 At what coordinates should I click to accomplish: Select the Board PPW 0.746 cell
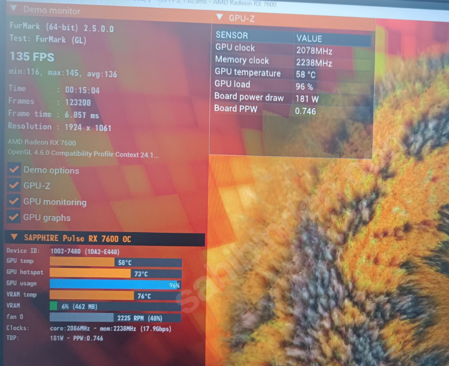pos(305,111)
